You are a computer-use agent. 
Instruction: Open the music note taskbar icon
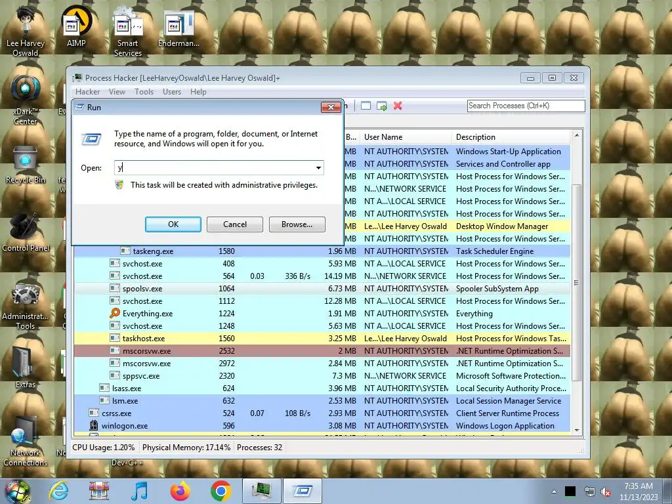(140, 491)
